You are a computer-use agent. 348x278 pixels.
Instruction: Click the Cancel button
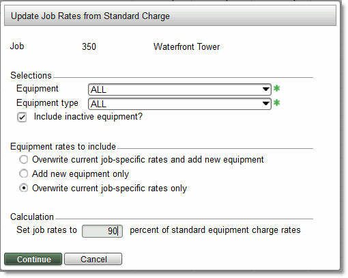[x=93, y=259]
